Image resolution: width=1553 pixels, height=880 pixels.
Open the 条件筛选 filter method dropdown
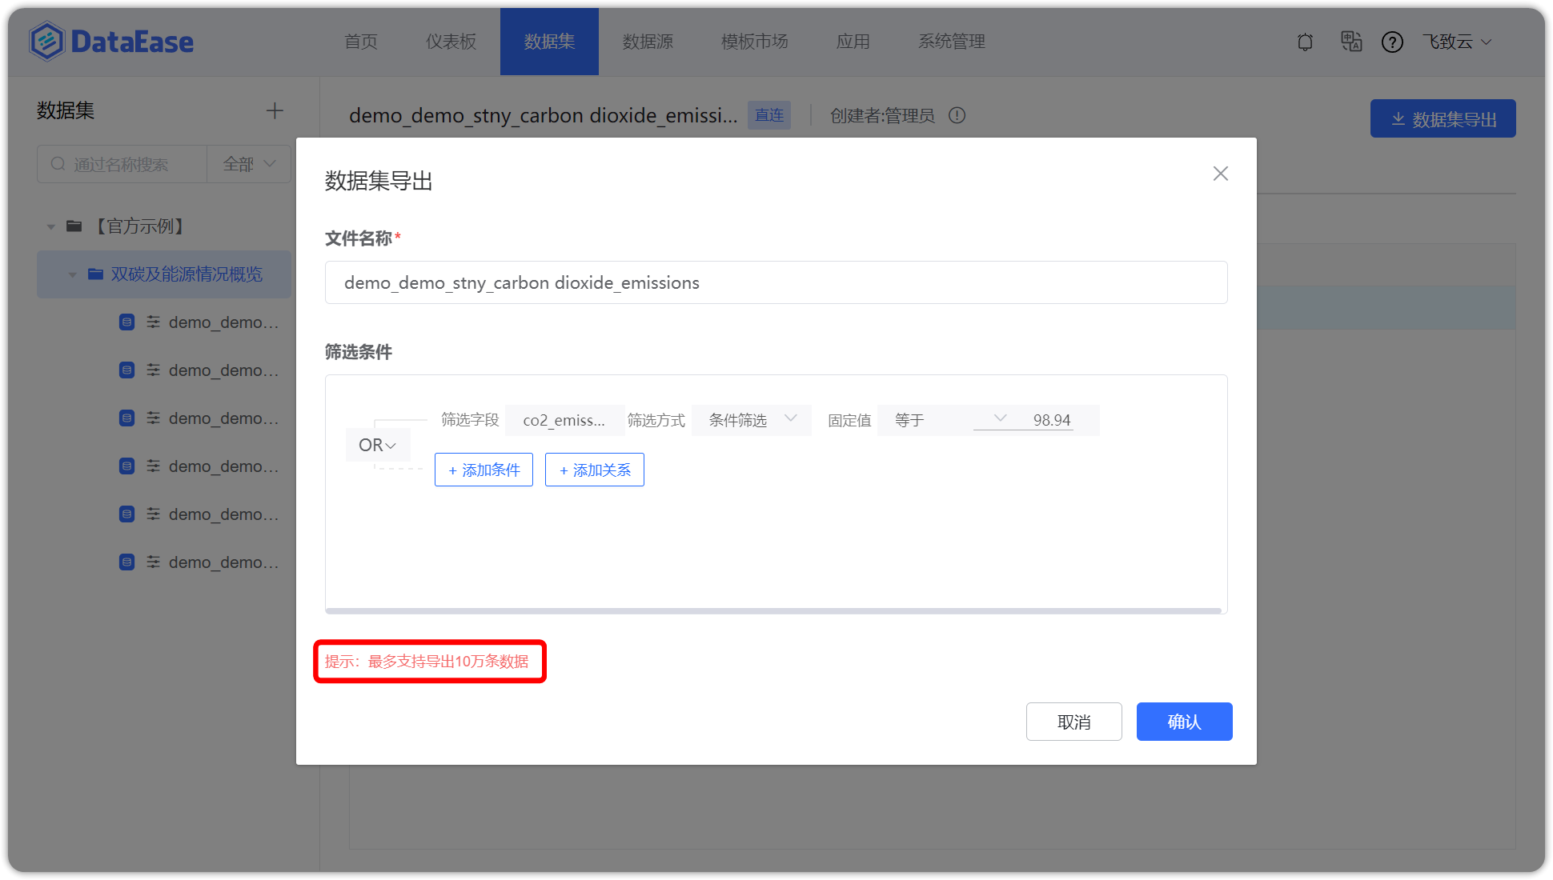click(750, 419)
